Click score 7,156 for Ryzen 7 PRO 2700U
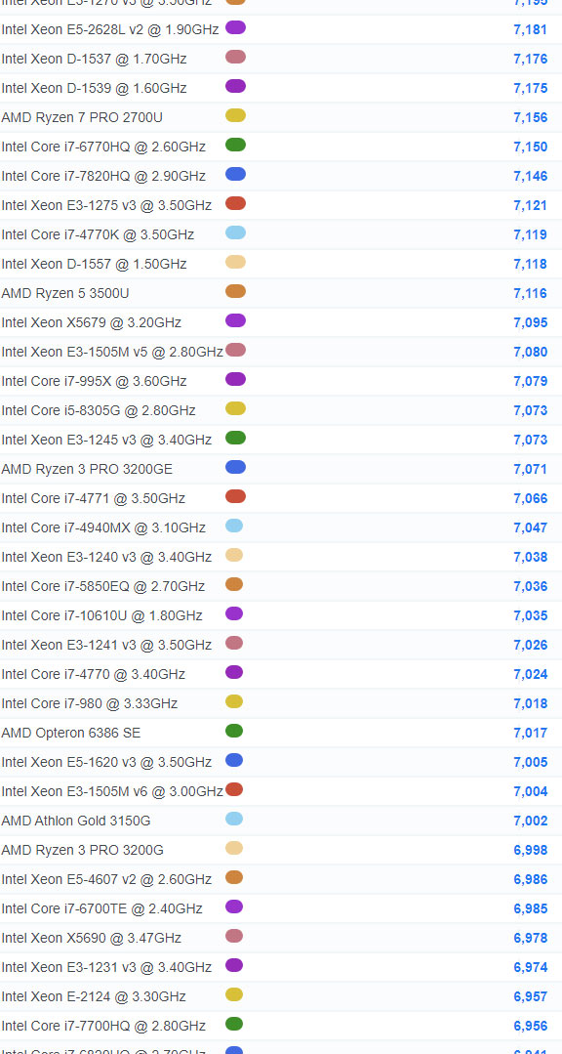 click(531, 117)
